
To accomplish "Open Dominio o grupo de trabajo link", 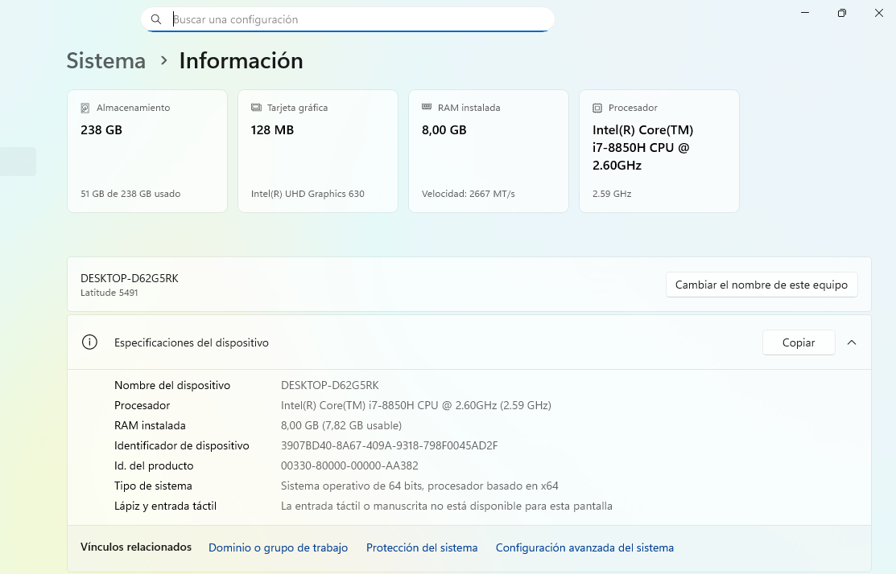I will click(278, 547).
